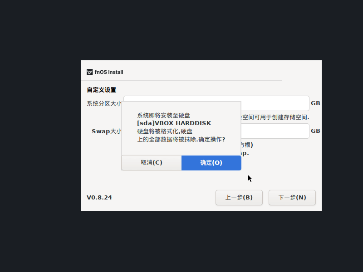Click the 系统分区大小 label

pyautogui.click(x=104, y=103)
